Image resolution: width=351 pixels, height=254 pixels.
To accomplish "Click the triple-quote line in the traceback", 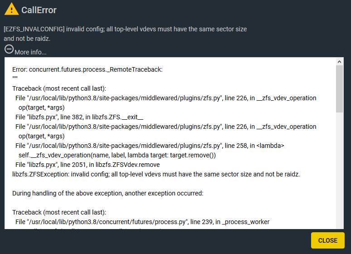I will click(x=15, y=78).
